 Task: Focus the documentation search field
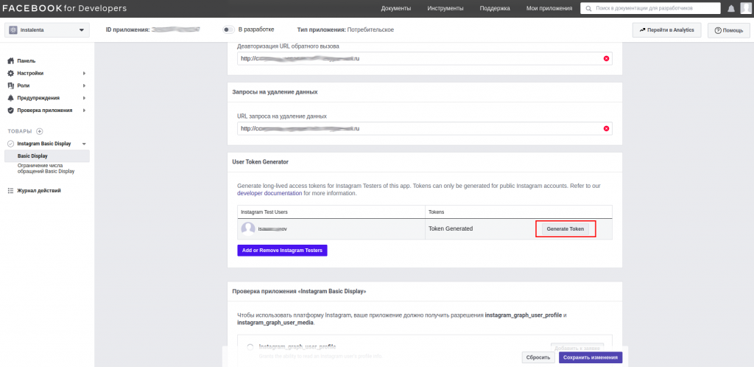(650, 9)
